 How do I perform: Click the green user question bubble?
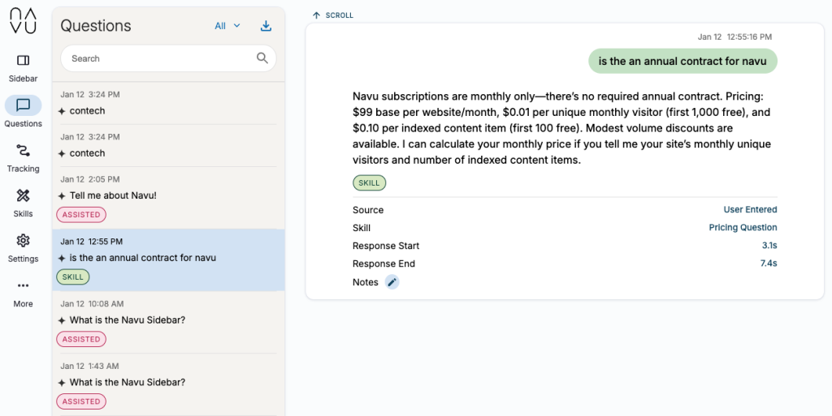click(682, 61)
